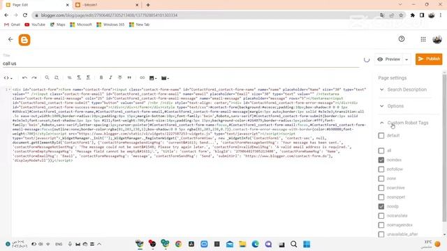Image resolution: width=447 pixels, height=251 pixels.
Task: Show hidden icons chevron in system tray
Action: (x=99, y=244)
